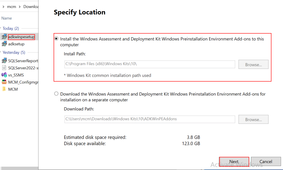Click Next to continue setup

coord(234,161)
